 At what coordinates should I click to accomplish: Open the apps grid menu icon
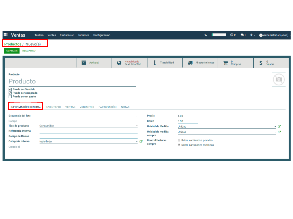coord(6,35)
